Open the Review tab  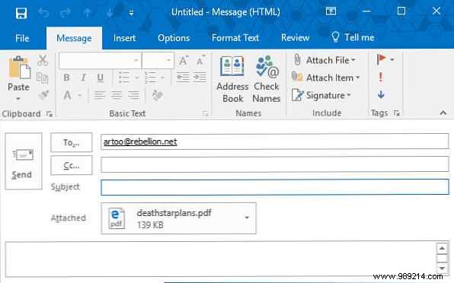click(295, 38)
